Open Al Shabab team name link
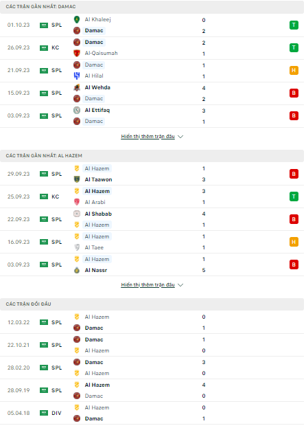The width and height of the screenshot is (306, 428). tap(98, 214)
